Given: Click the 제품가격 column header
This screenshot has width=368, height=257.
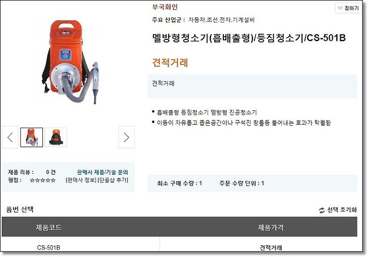Looking at the screenshot, I should click(271, 227).
